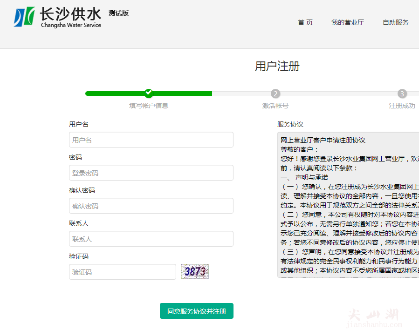Click the 确认密码 field label

click(x=82, y=190)
